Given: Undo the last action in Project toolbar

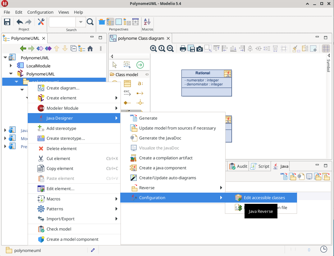Looking at the screenshot, I should point(20,22).
